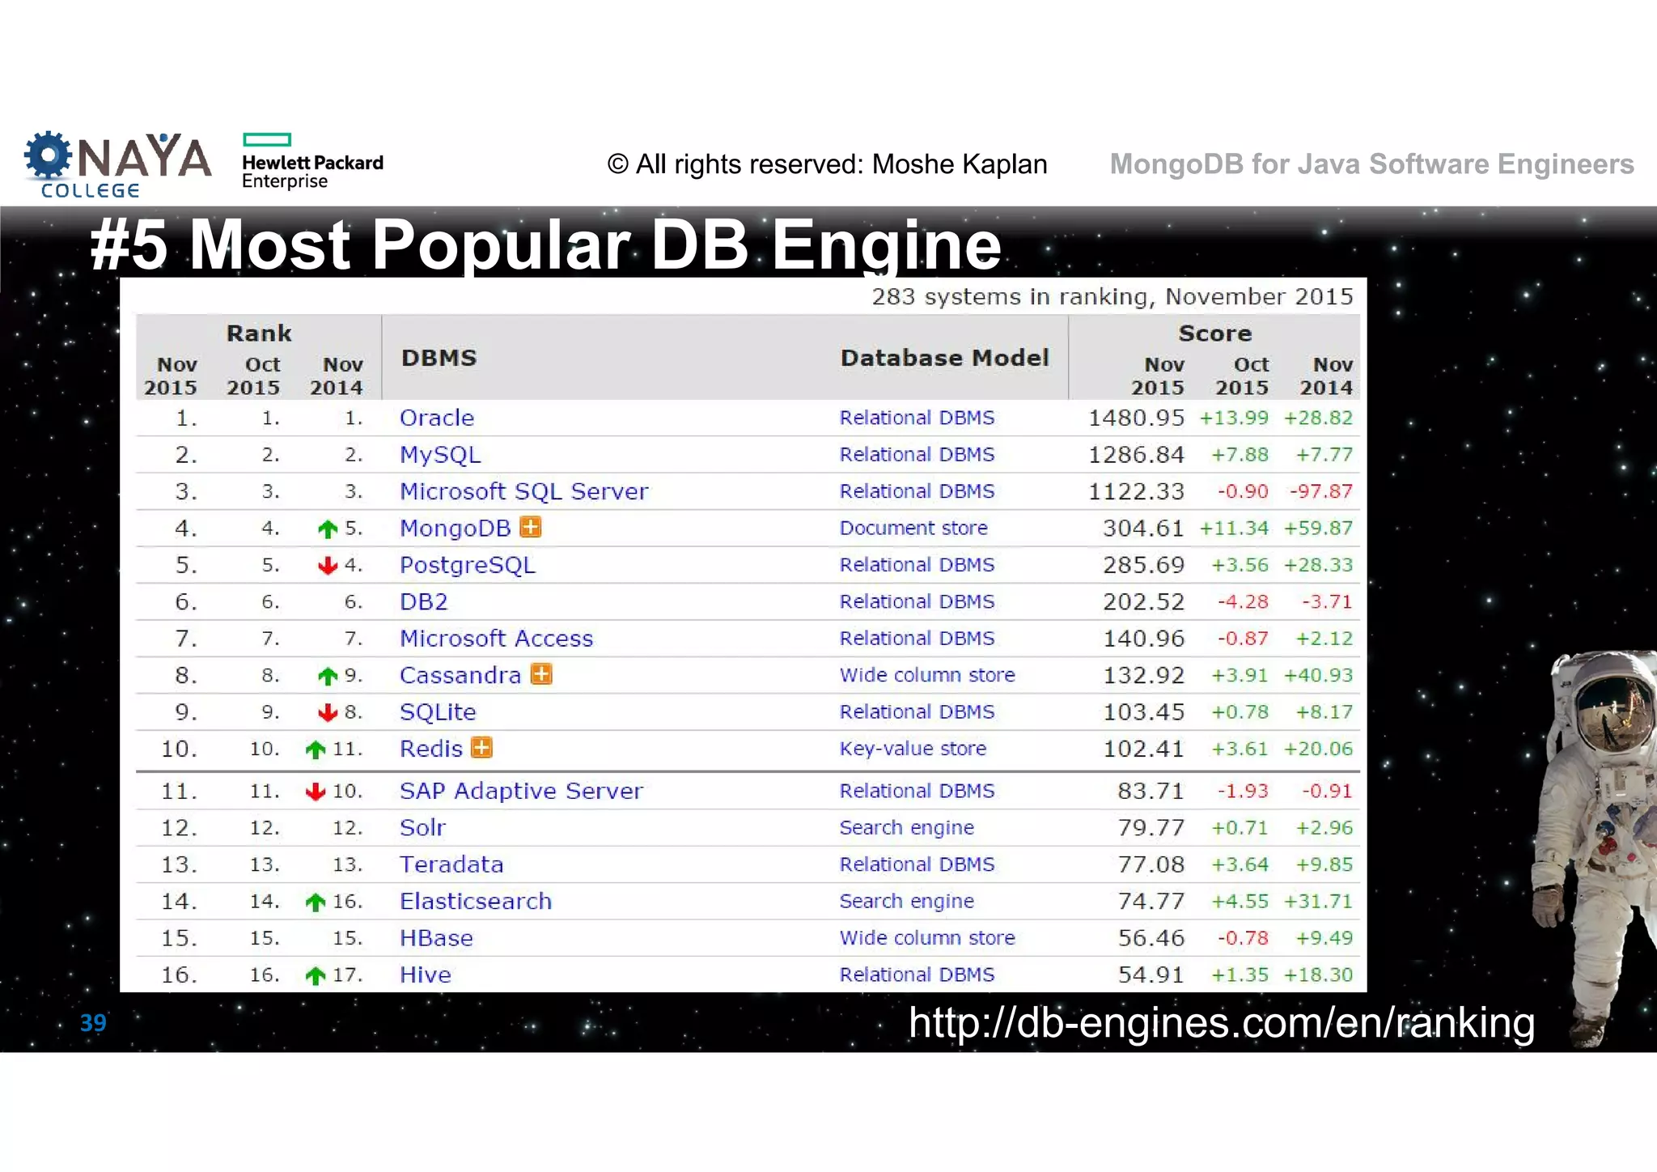Click the Key-value store model link
Screen dimensions: 1657x1172
tap(913, 749)
